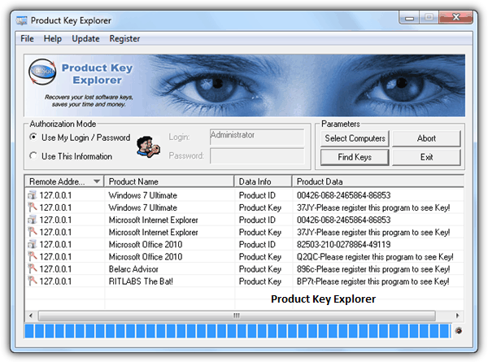Click key icon of RITLABS The Bat! row
The height and width of the screenshot is (362, 488).
click(x=32, y=281)
